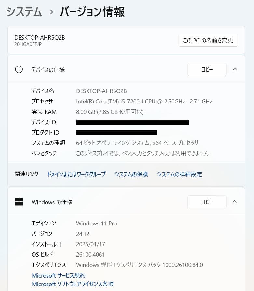Click the エディション row label

pyautogui.click(x=44, y=223)
